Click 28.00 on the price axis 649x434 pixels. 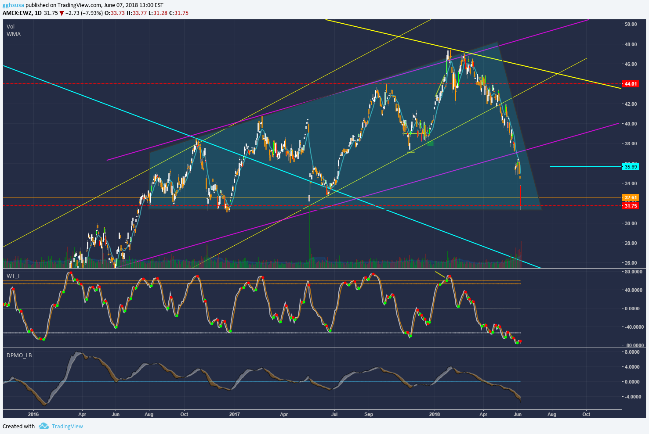631,243
